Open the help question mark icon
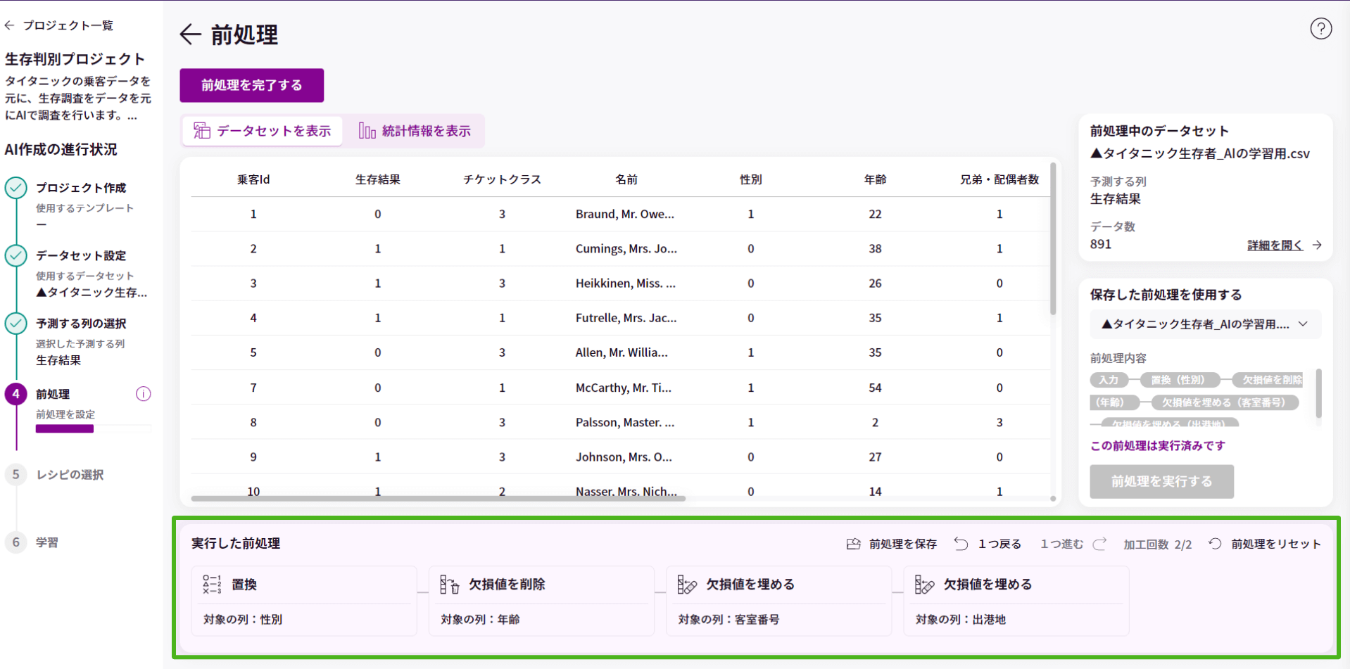The height and width of the screenshot is (669, 1350). (x=1320, y=29)
